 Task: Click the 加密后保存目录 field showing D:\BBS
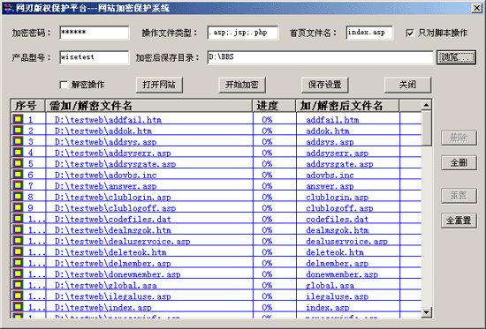[x=320, y=57]
